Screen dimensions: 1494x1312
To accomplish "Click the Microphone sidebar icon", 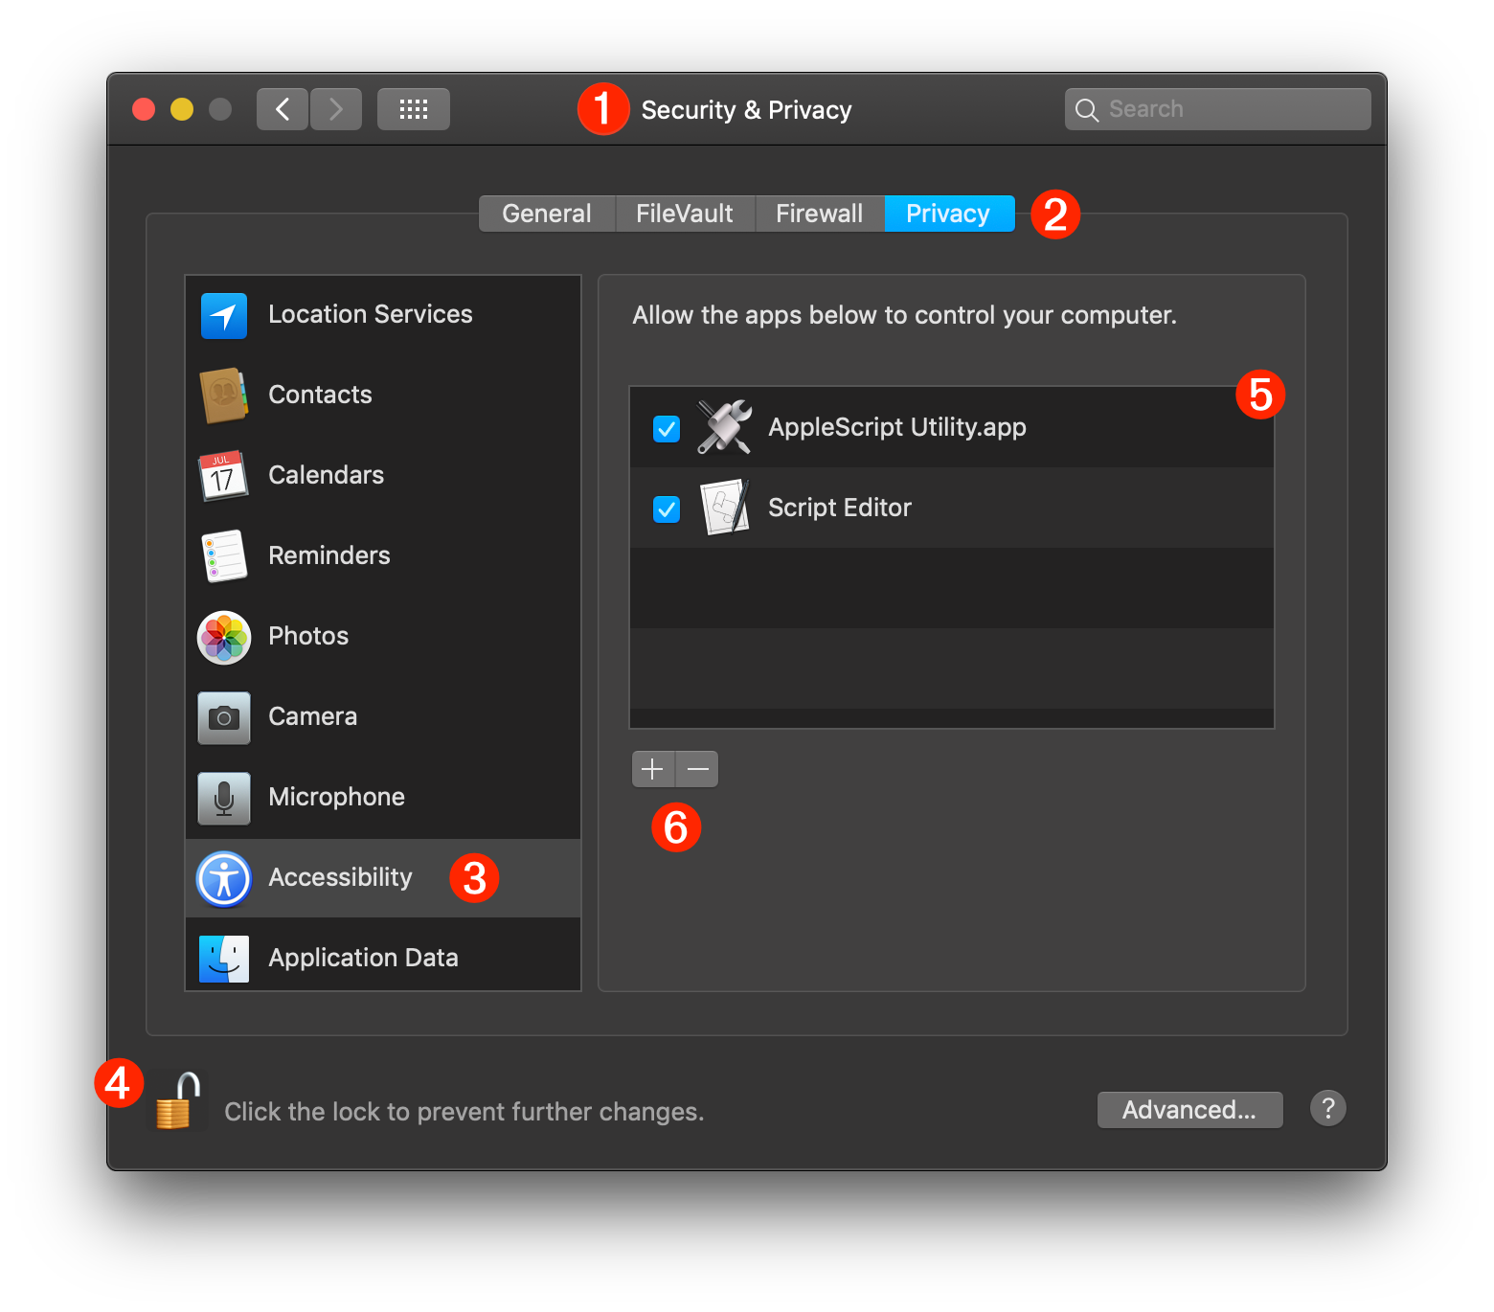I will point(222,797).
